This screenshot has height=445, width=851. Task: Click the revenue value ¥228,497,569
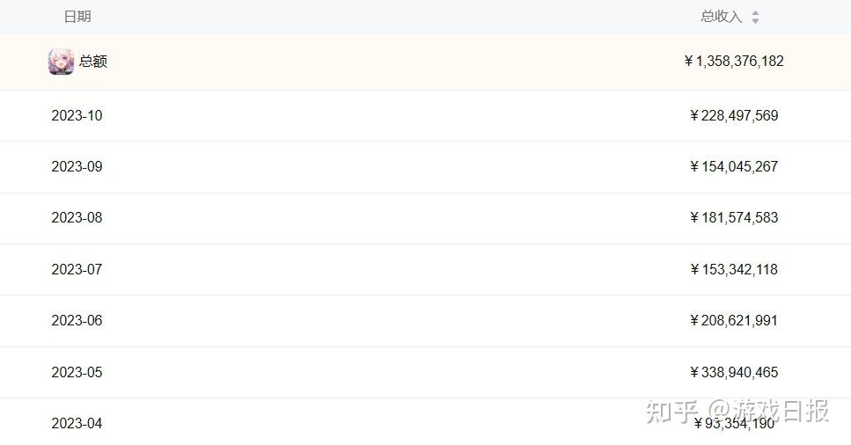pyautogui.click(x=734, y=115)
